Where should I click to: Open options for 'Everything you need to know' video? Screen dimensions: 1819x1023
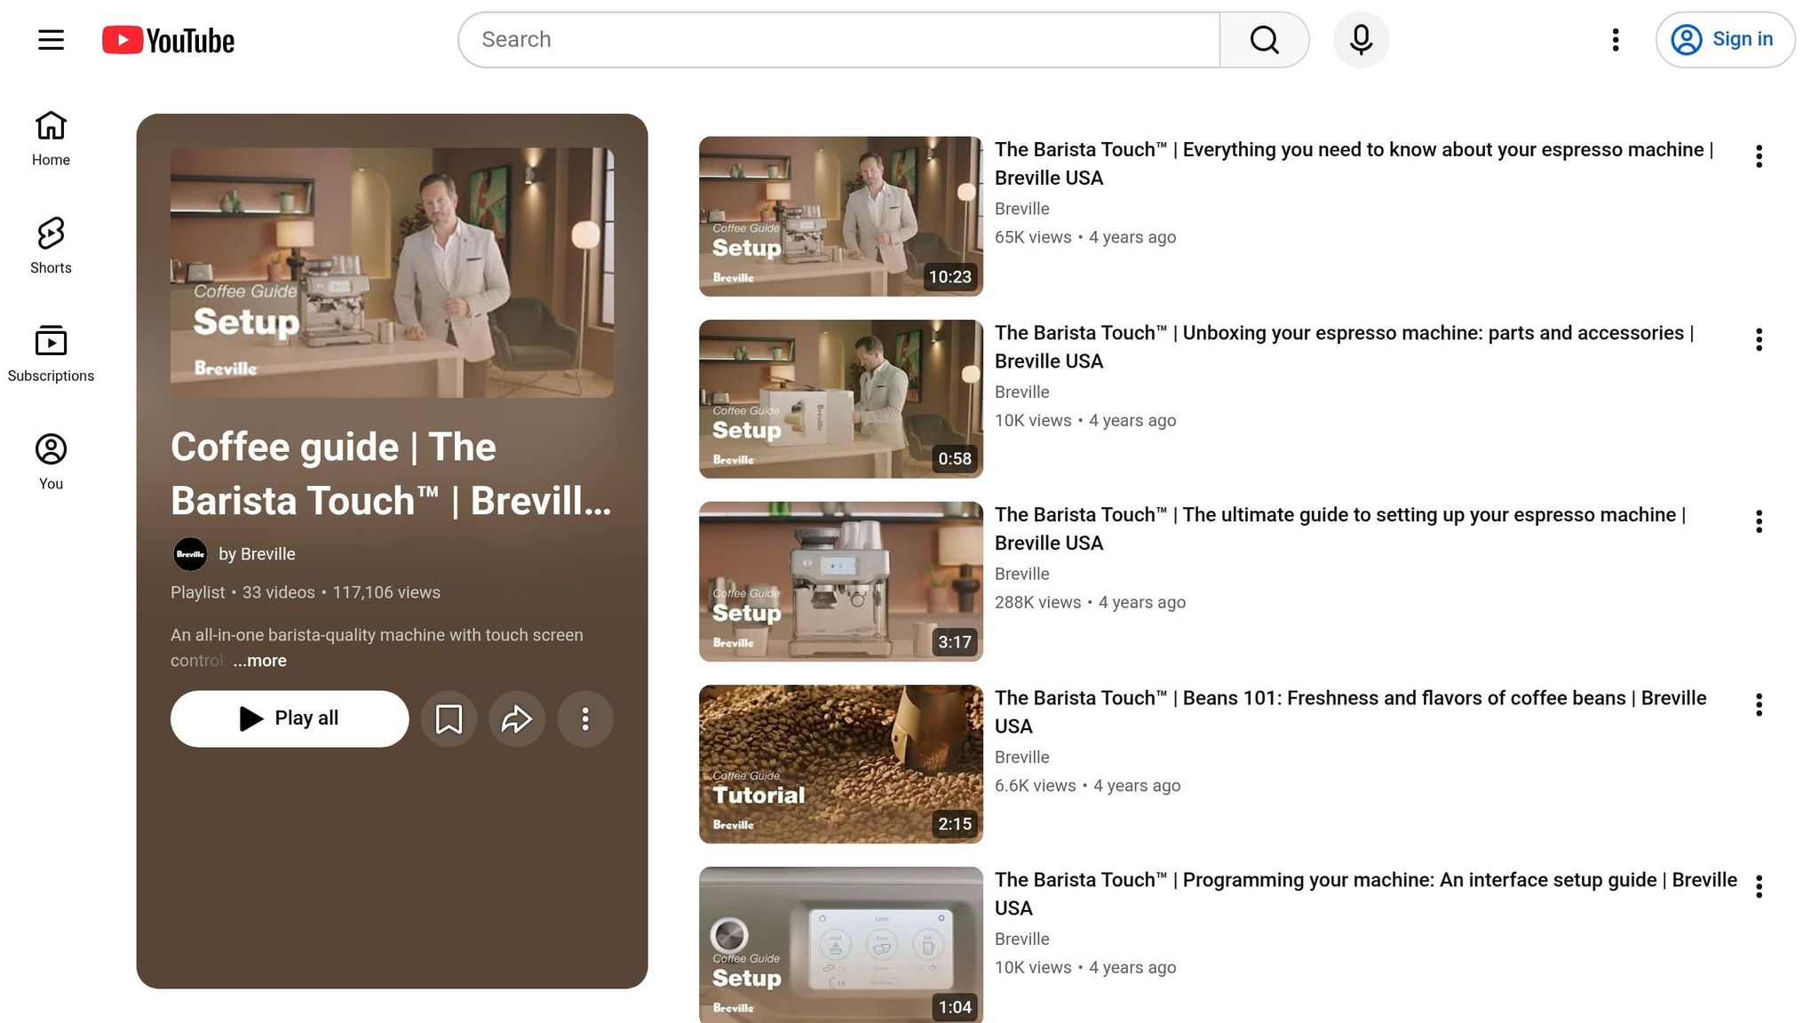coord(1759,156)
